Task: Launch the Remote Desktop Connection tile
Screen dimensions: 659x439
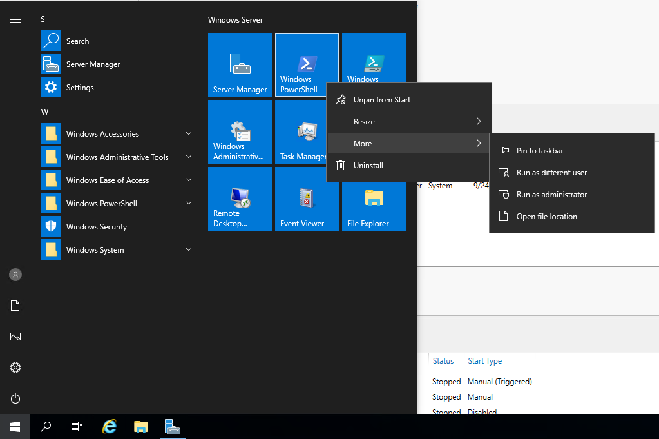Action: click(x=240, y=199)
